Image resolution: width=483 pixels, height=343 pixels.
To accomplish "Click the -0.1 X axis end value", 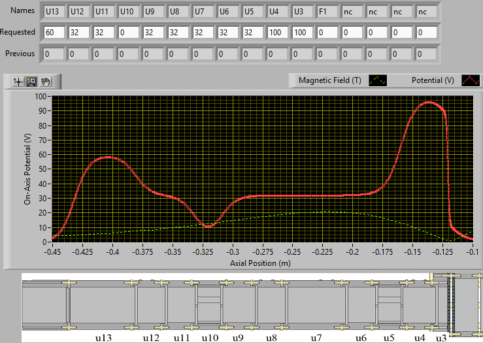I will (473, 252).
